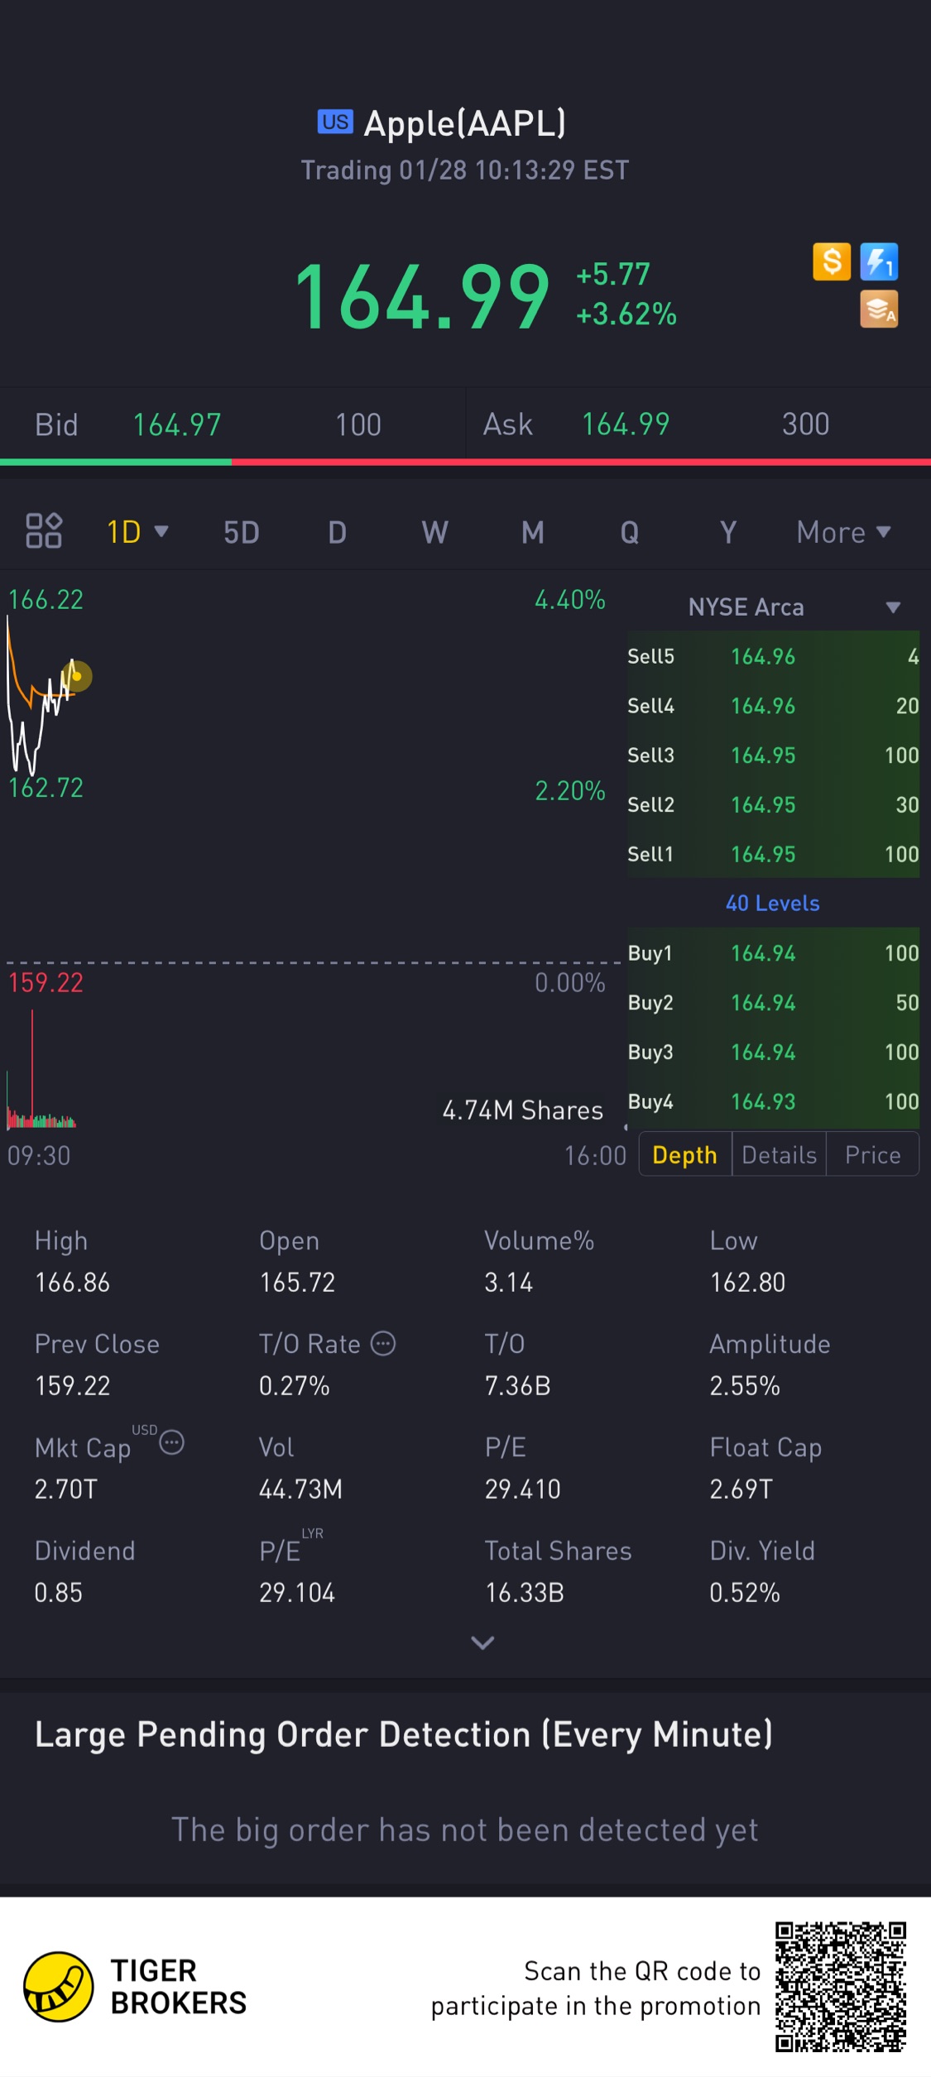Switch to the Details tab
This screenshot has width=931, height=2077.
[779, 1154]
